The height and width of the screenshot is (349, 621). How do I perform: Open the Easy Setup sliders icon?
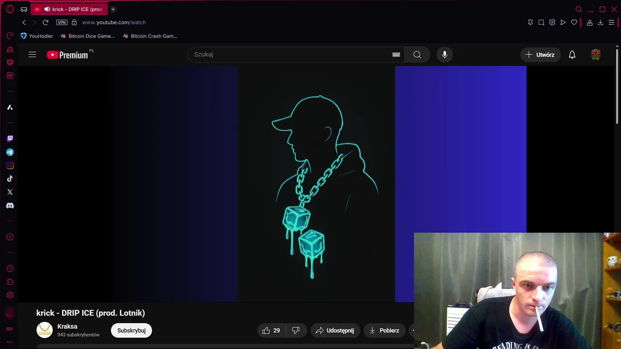click(x=611, y=22)
